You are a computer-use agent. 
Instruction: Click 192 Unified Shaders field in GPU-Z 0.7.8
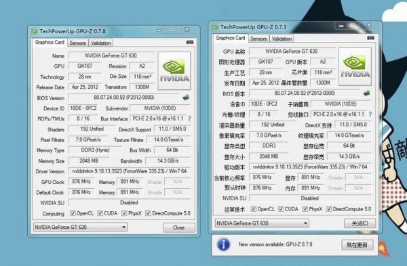[x=92, y=129]
